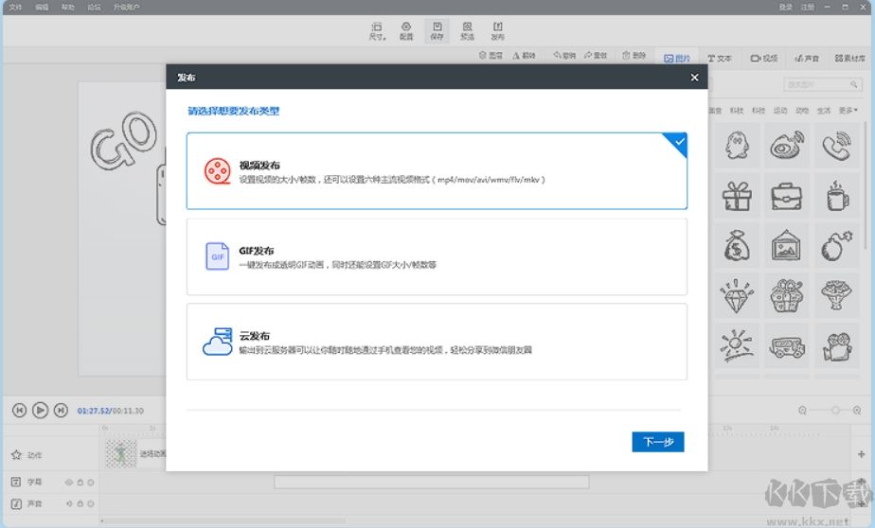Screen dimensions: 875x528
Task: Switch to the 视频 tab
Action: (x=764, y=58)
